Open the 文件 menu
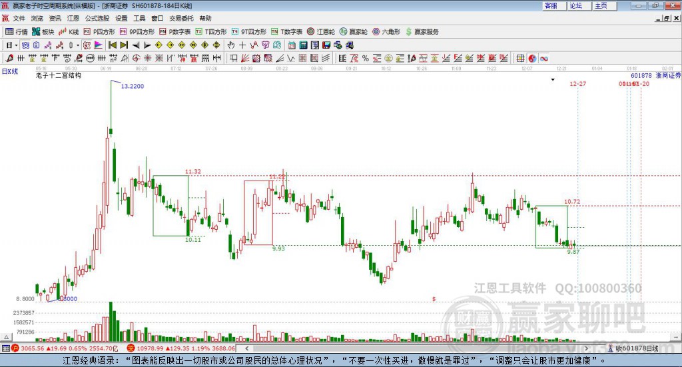Viewport: 682px width, 367px height. click(19, 18)
